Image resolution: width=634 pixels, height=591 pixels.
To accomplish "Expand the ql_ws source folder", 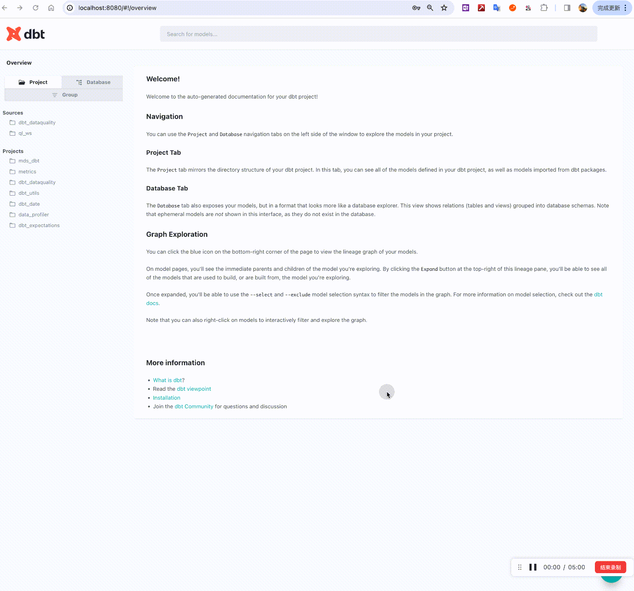I will 25,133.
